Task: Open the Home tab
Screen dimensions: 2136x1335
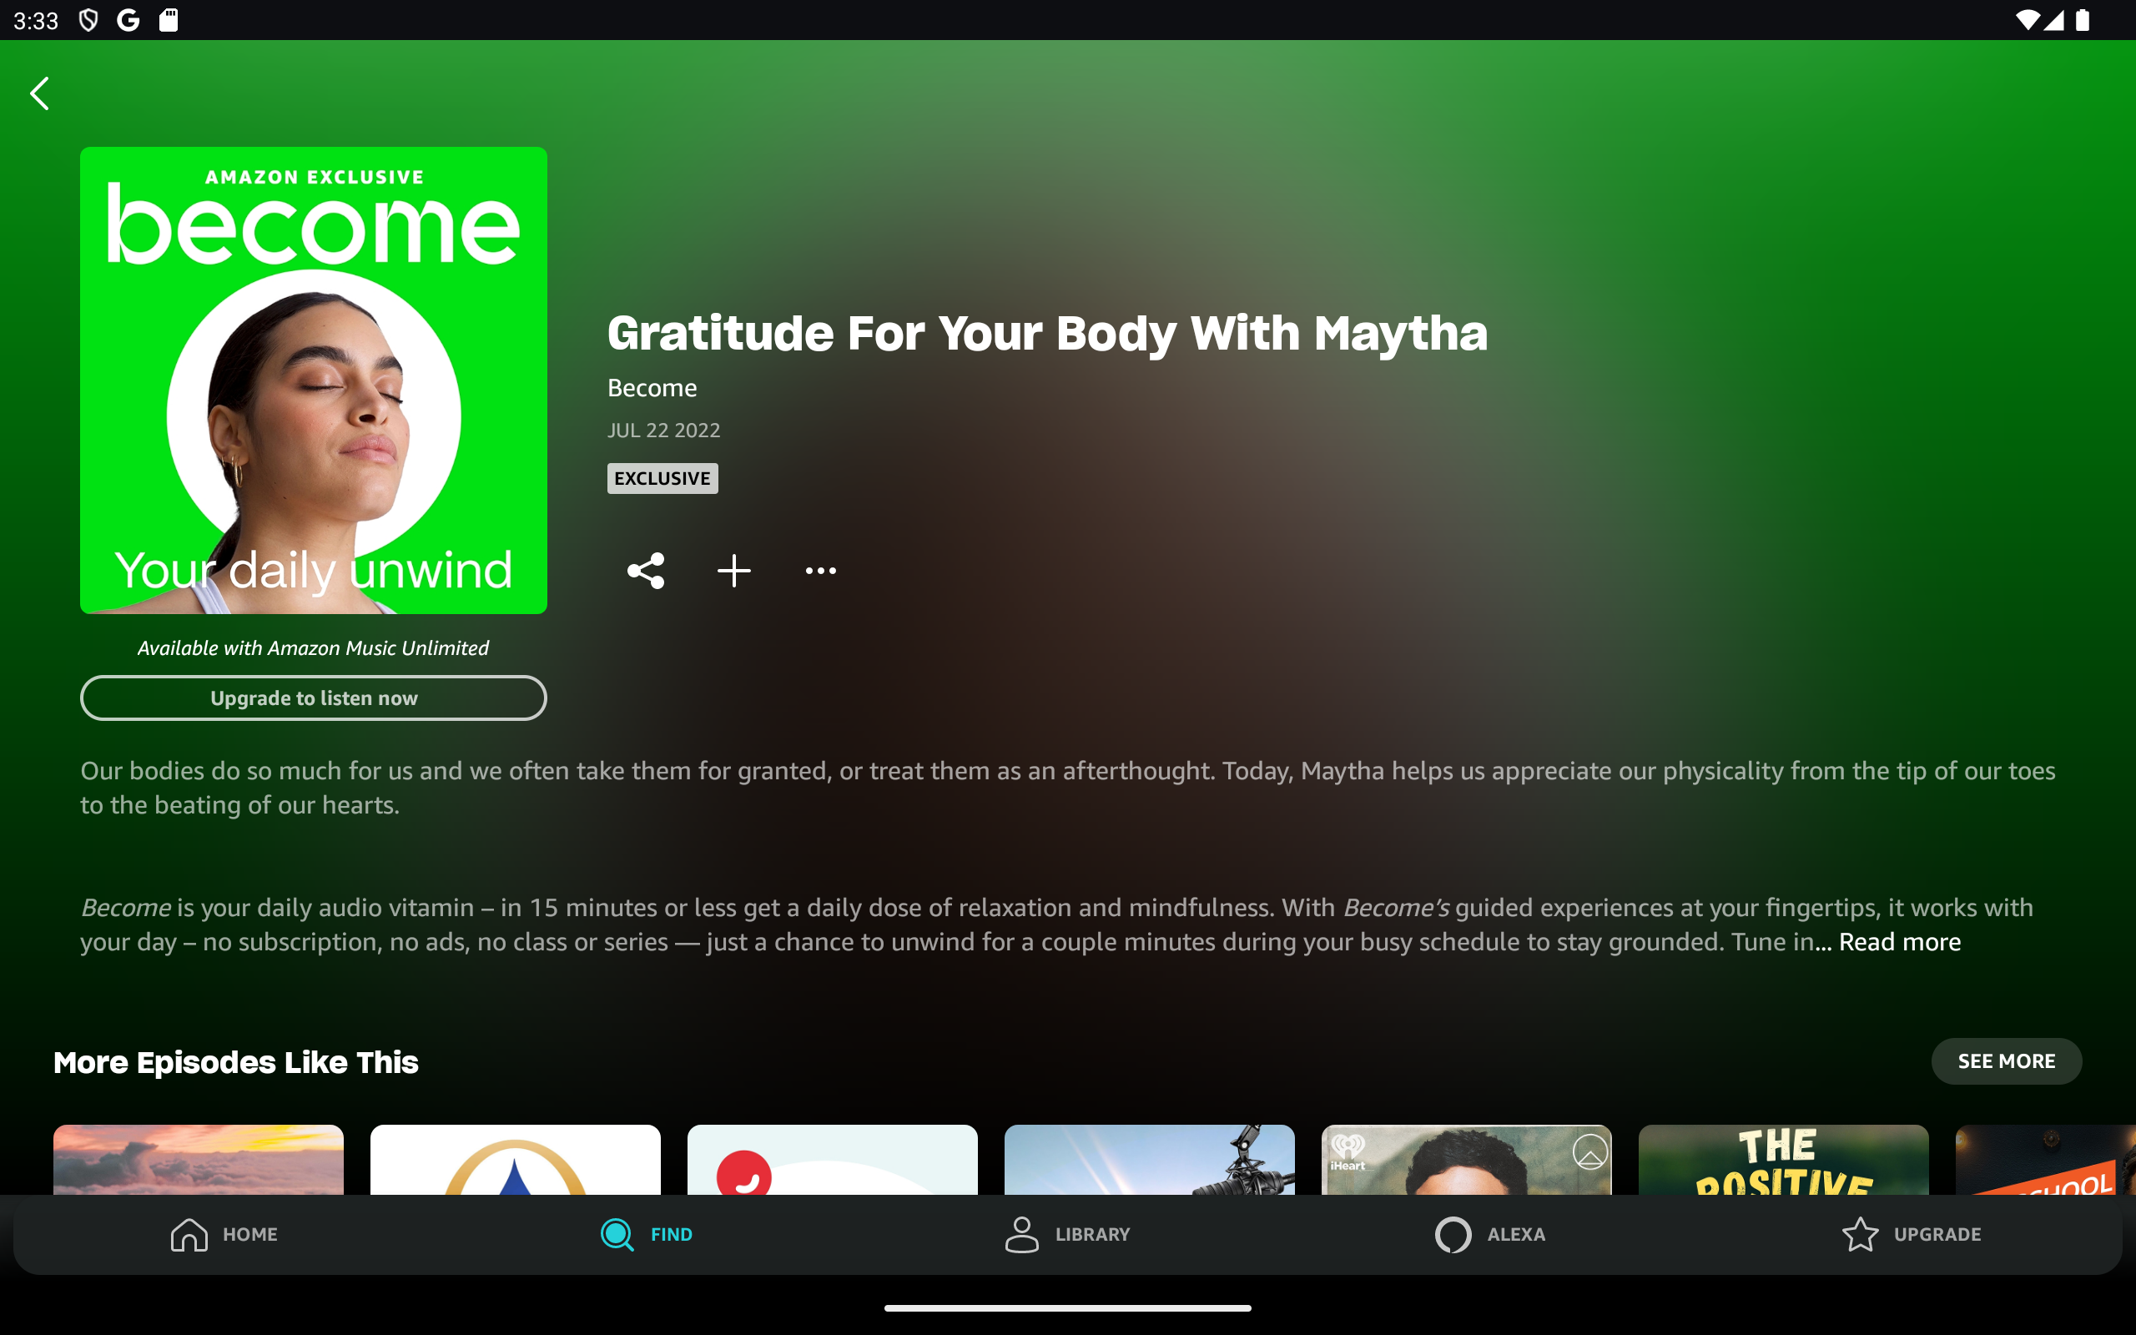Action: (224, 1234)
